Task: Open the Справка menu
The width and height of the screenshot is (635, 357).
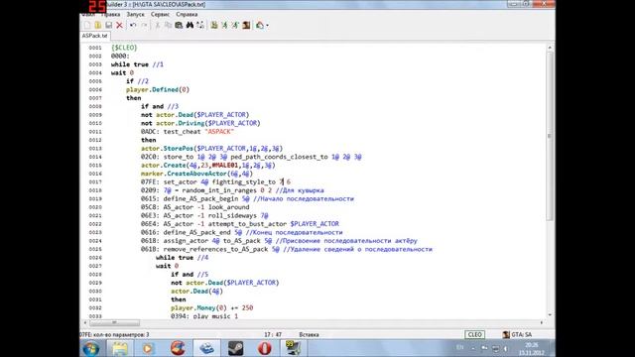Action: [187, 14]
